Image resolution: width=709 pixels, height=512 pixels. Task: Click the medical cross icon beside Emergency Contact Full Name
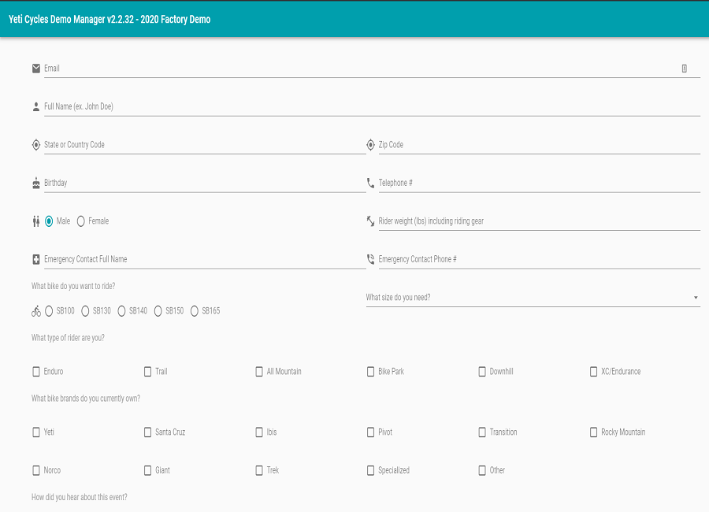coord(36,259)
